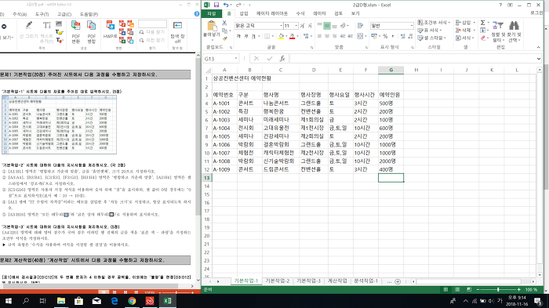Apply red font color with the underlined 가 icon

(292, 36)
